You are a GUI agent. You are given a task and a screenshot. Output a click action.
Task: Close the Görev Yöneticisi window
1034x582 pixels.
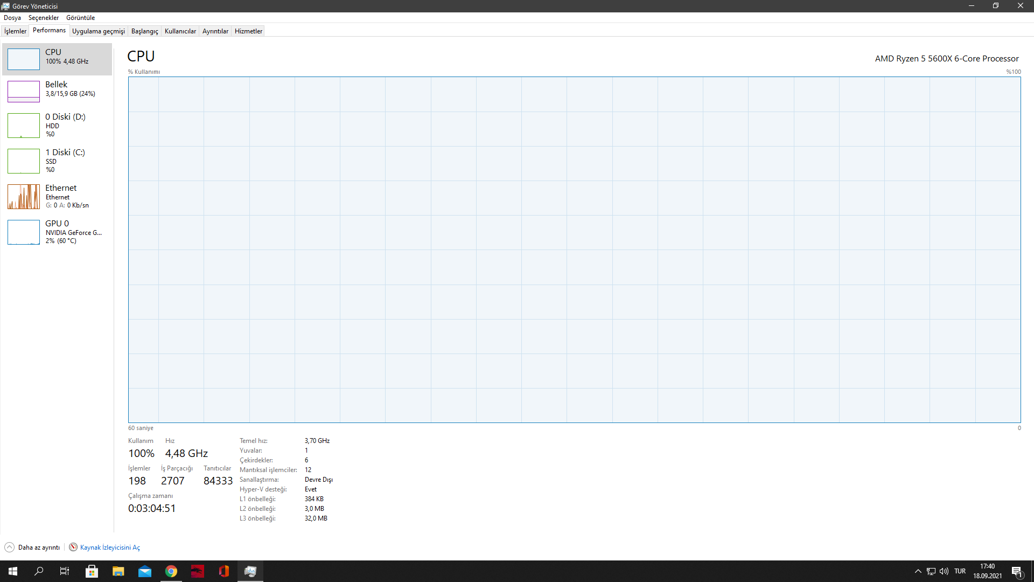tap(1021, 6)
